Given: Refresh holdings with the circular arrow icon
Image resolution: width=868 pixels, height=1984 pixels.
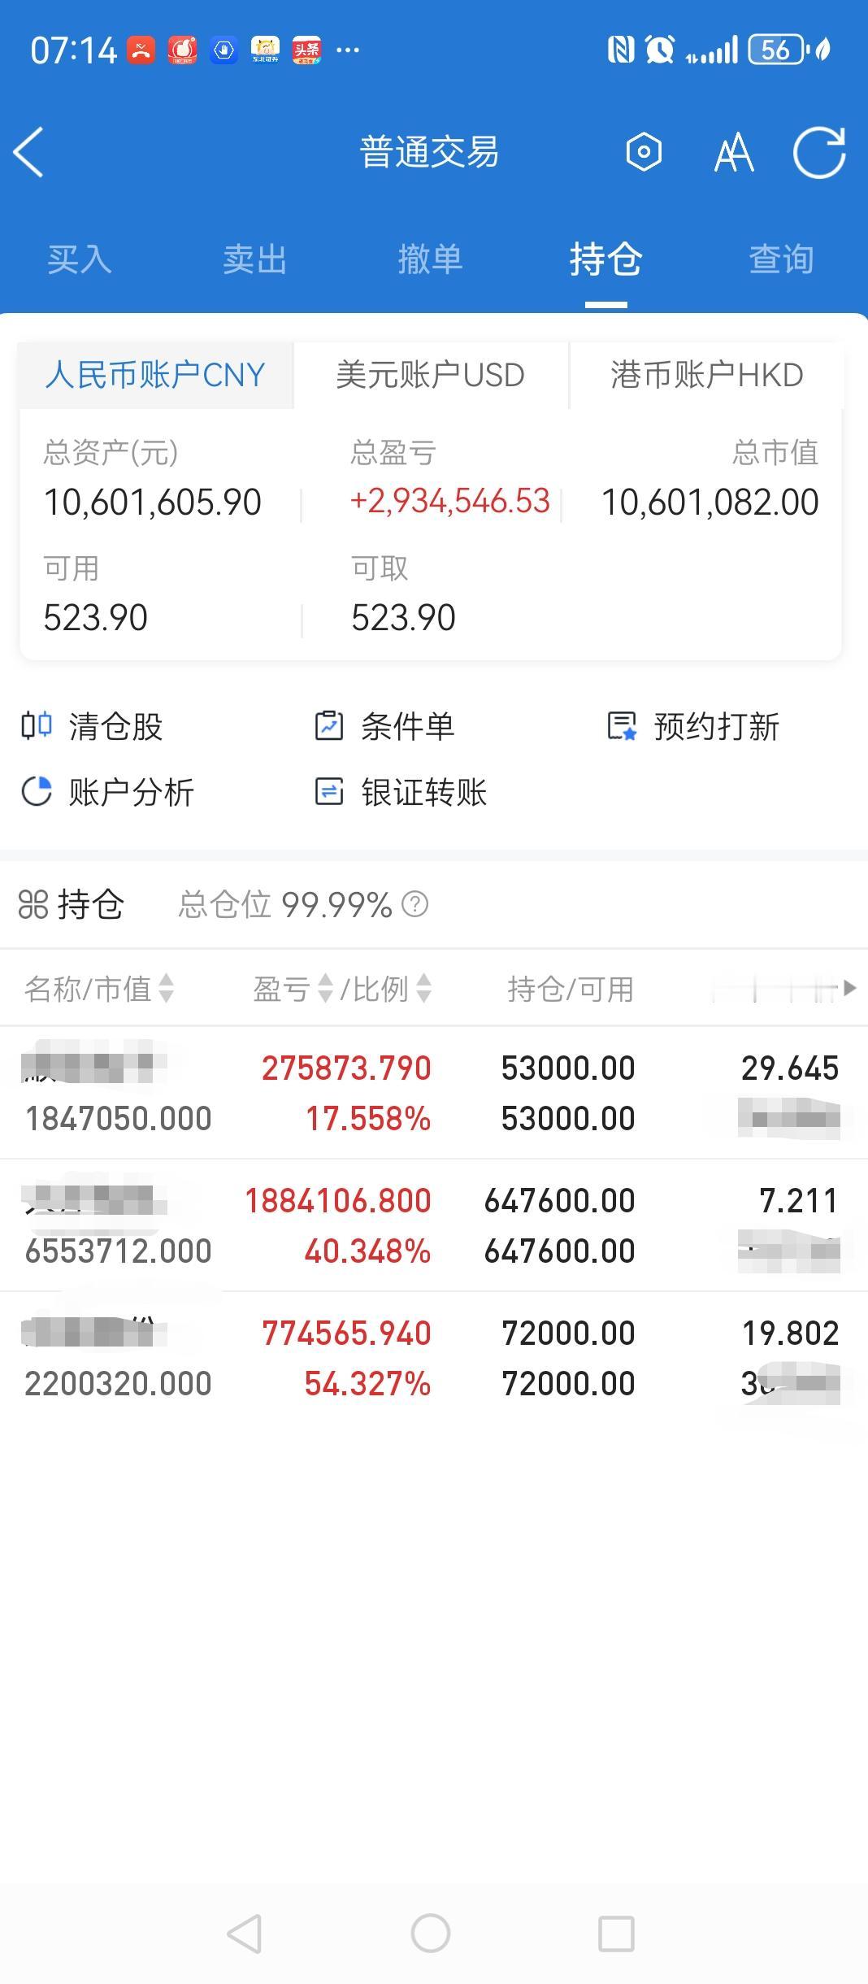Looking at the screenshot, I should coord(819,152).
